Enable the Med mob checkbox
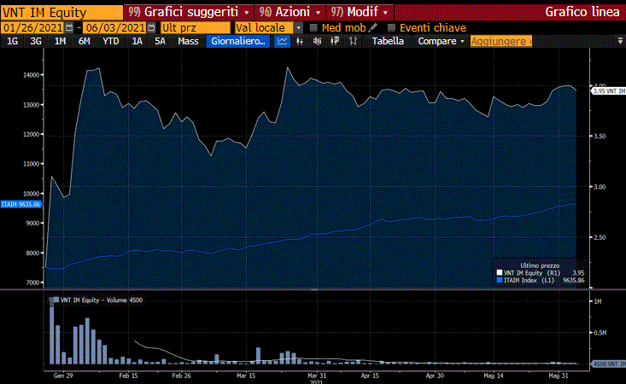 point(314,27)
